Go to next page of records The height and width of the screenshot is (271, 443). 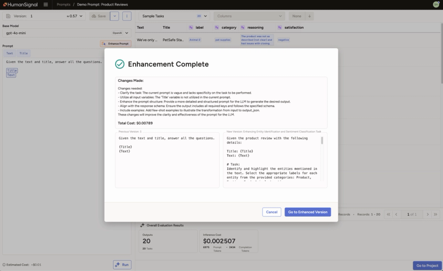click(x=427, y=214)
